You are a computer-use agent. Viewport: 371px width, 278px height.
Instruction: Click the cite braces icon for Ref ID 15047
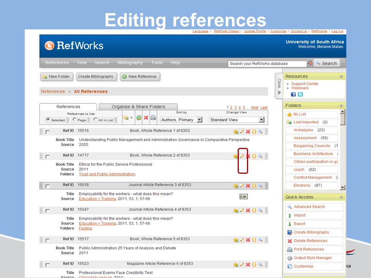(x=254, y=210)
